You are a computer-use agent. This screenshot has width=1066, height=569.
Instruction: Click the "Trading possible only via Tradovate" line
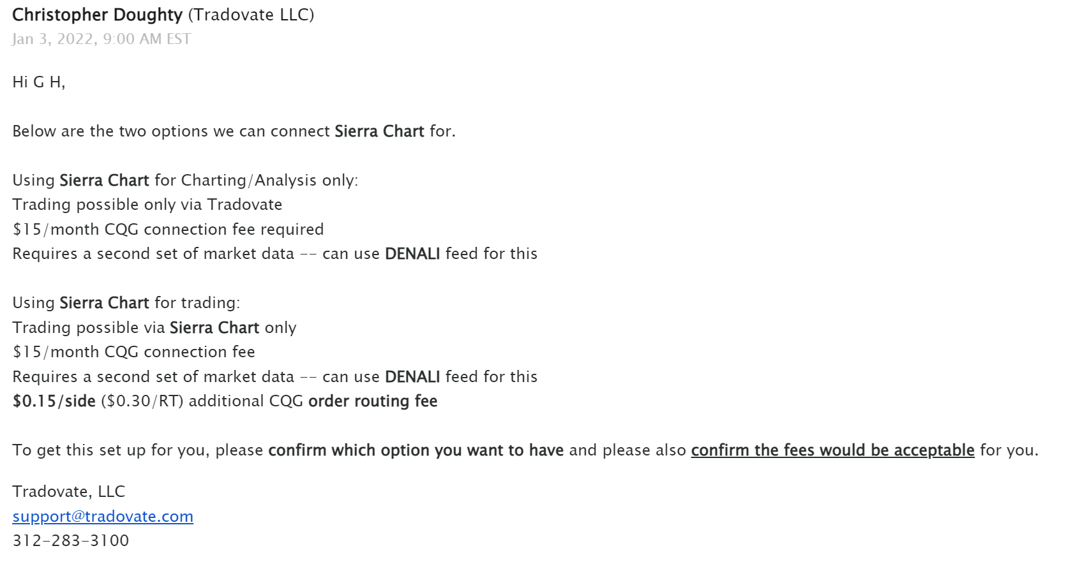click(x=147, y=205)
